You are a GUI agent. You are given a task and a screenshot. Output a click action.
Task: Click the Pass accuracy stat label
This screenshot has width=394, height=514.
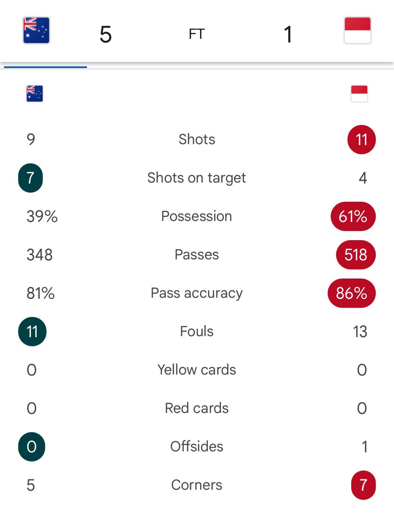click(x=197, y=293)
